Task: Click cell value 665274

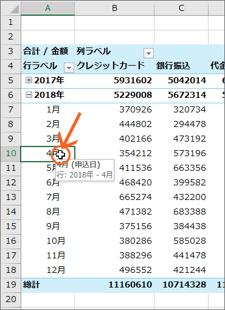Action: pyautogui.click(x=136, y=197)
